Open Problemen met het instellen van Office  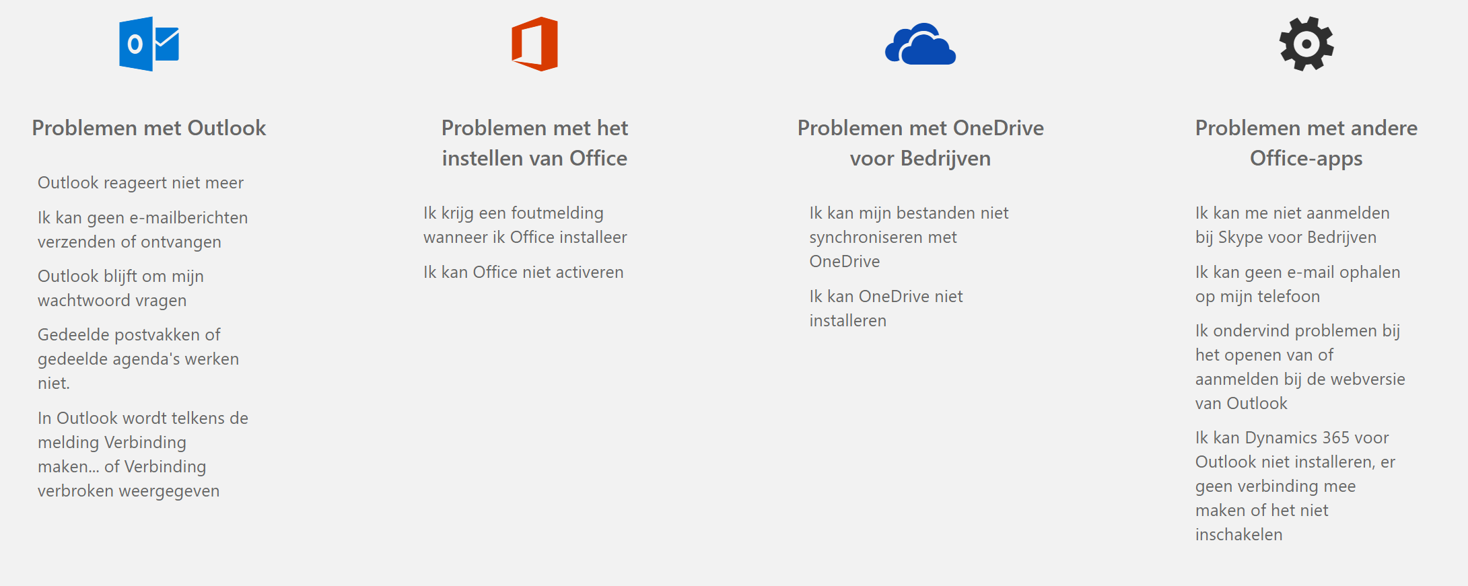(x=534, y=143)
